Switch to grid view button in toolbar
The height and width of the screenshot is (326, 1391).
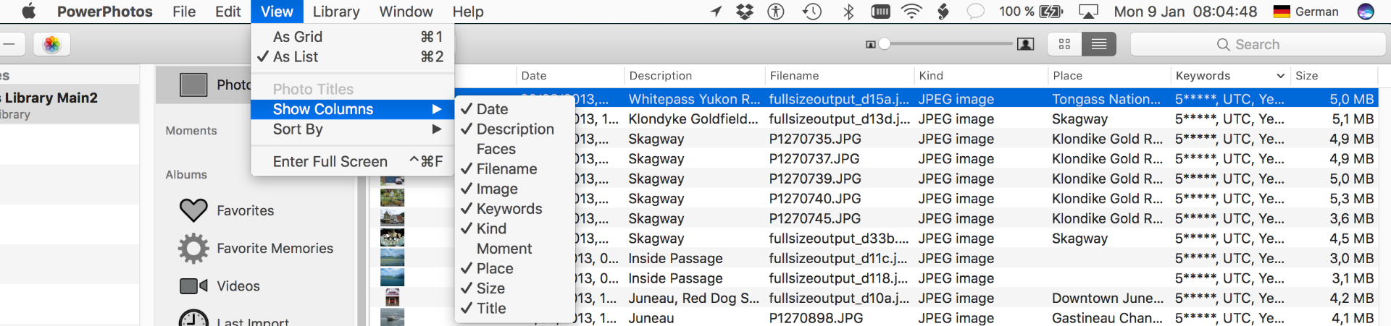pyautogui.click(x=1064, y=45)
